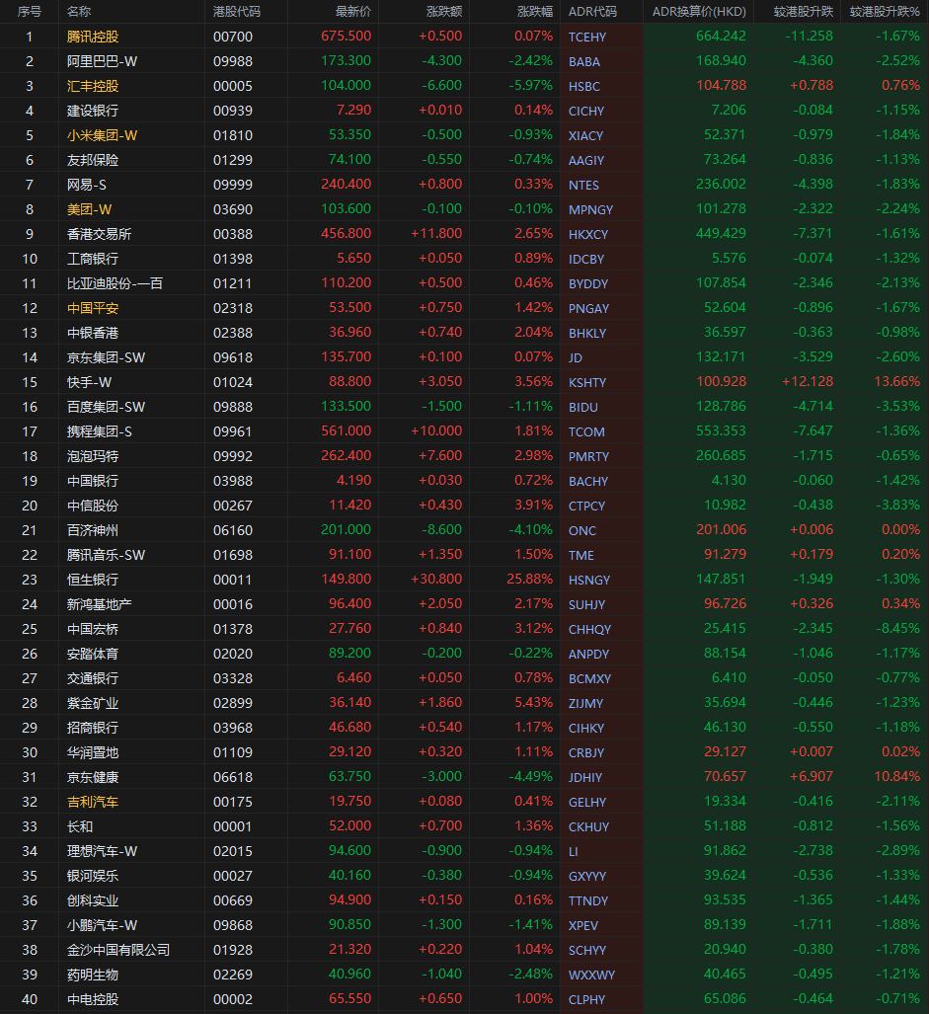Select stock name 网易-S
The image size is (929, 1014).
(x=87, y=185)
